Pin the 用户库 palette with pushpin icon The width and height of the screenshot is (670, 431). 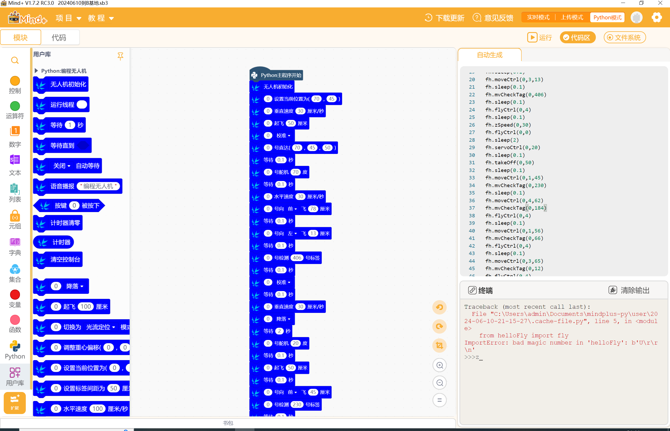(x=120, y=56)
